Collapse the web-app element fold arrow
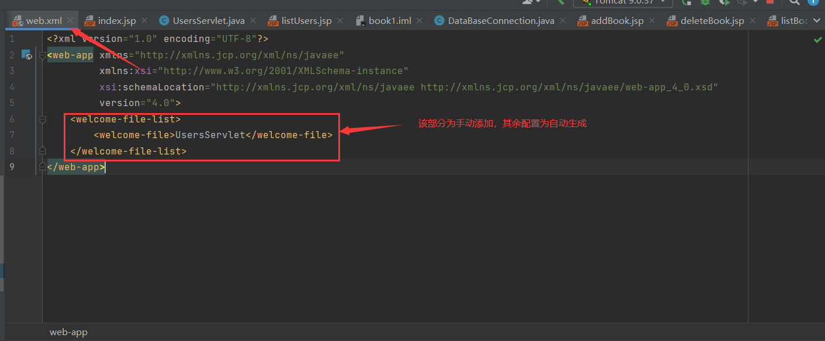 42,56
